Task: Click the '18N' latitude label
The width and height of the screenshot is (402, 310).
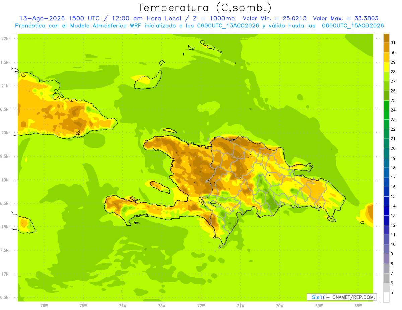Action: point(5,227)
